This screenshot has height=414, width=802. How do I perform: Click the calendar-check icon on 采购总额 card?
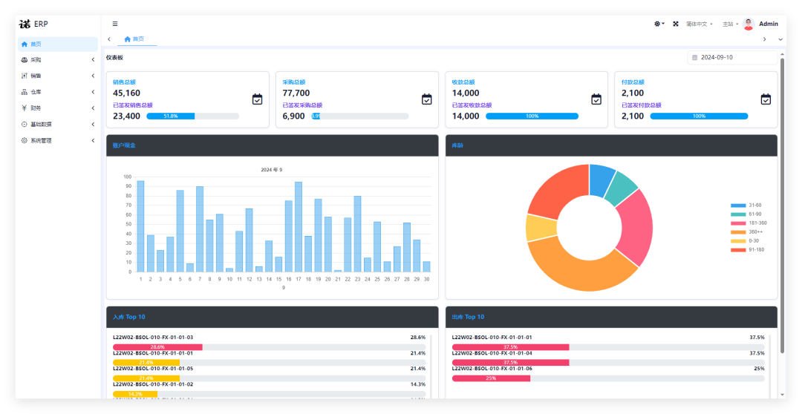pos(426,99)
